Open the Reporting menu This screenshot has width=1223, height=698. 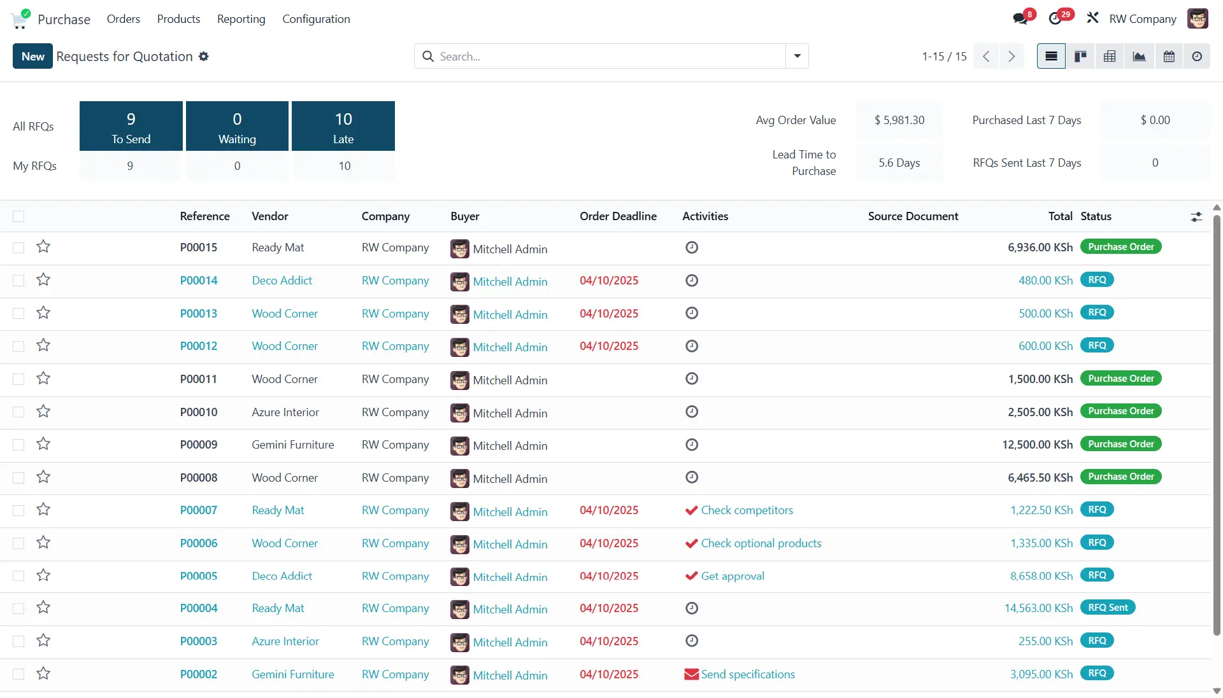pyautogui.click(x=241, y=19)
